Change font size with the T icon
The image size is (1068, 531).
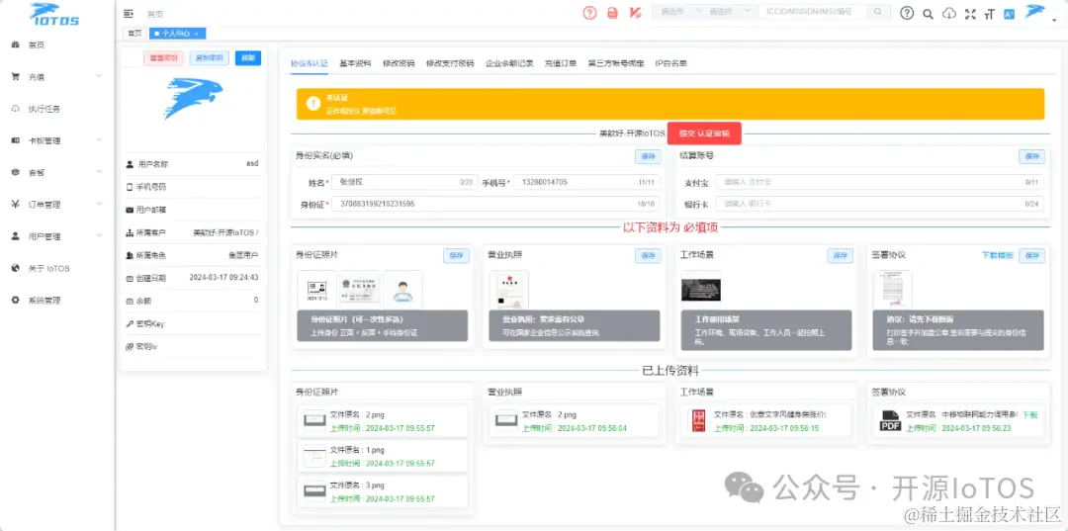pyautogui.click(x=989, y=13)
